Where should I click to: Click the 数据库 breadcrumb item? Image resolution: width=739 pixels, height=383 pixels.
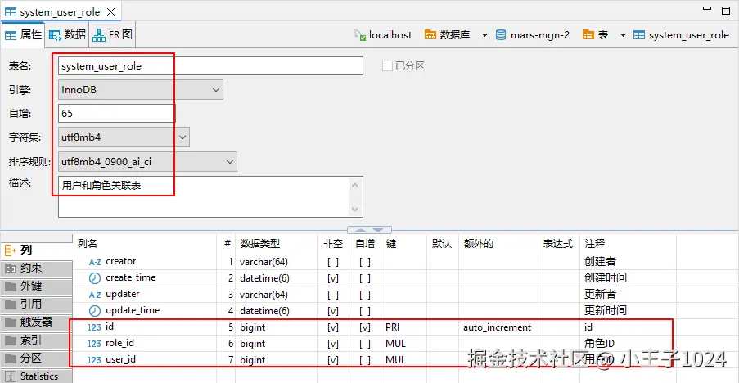(x=447, y=35)
